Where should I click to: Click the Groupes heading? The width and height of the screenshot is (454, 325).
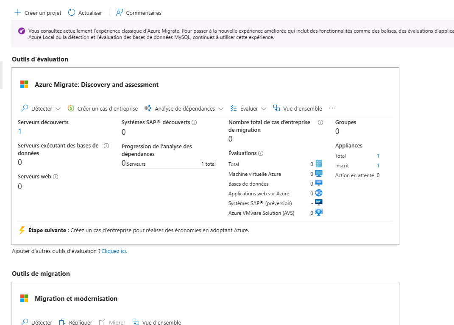pos(346,122)
